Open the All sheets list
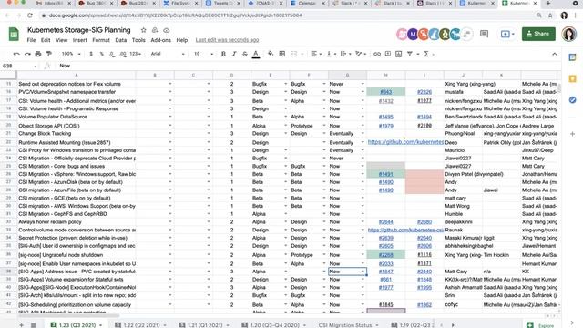This screenshot has height=328, width=583. coord(33,325)
